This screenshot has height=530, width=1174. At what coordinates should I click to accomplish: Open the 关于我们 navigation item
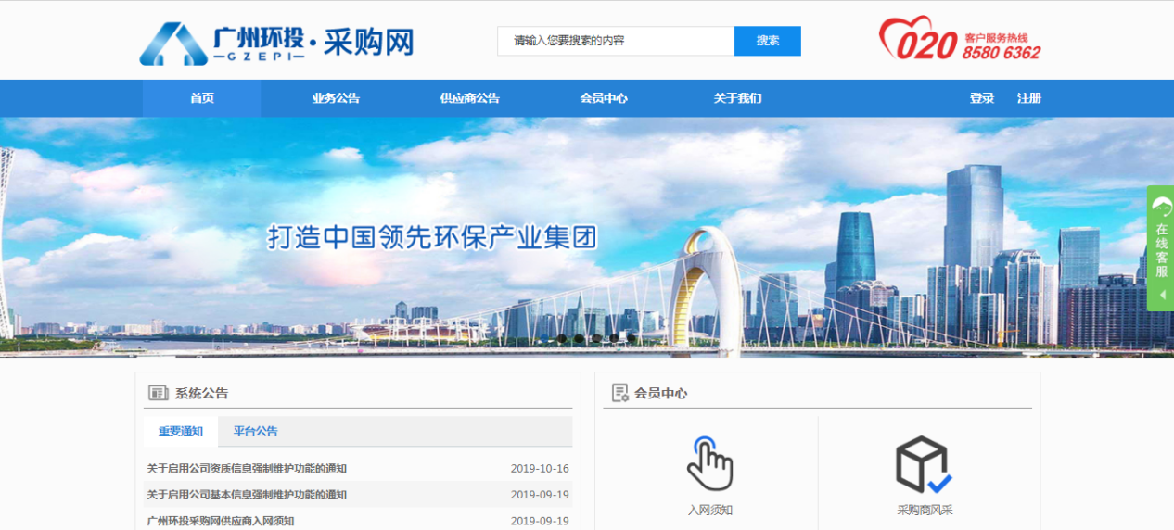tap(737, 98)
